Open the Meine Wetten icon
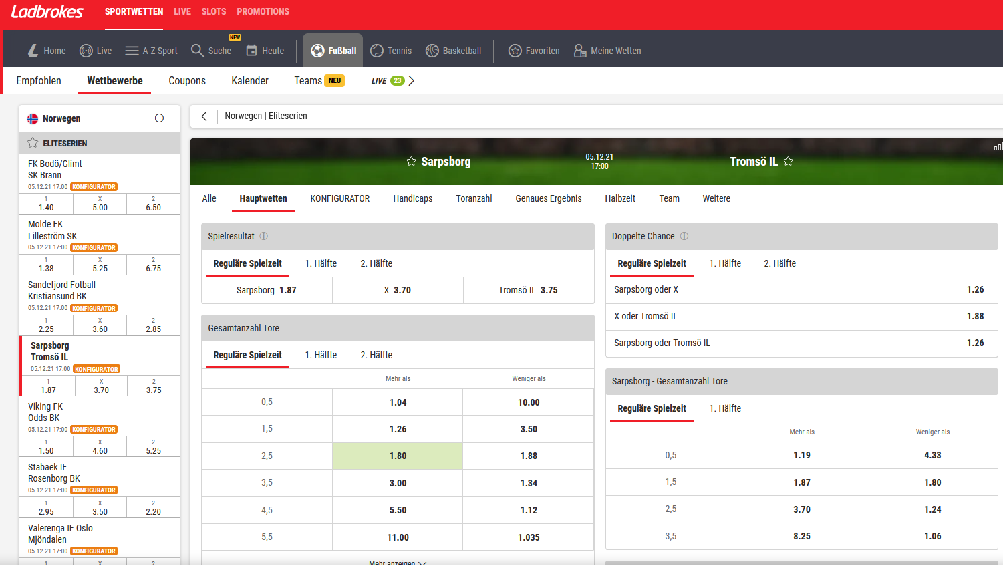Screen dimensions: 1003x568 580,51
